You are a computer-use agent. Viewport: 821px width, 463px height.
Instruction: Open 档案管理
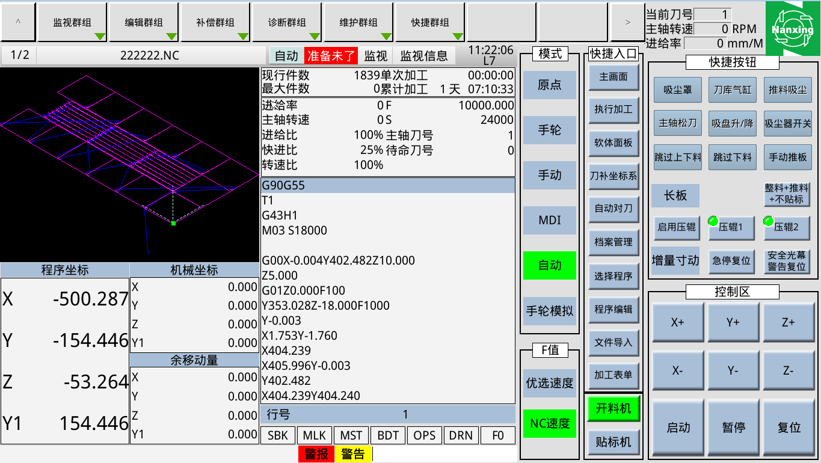click(613, 242)
